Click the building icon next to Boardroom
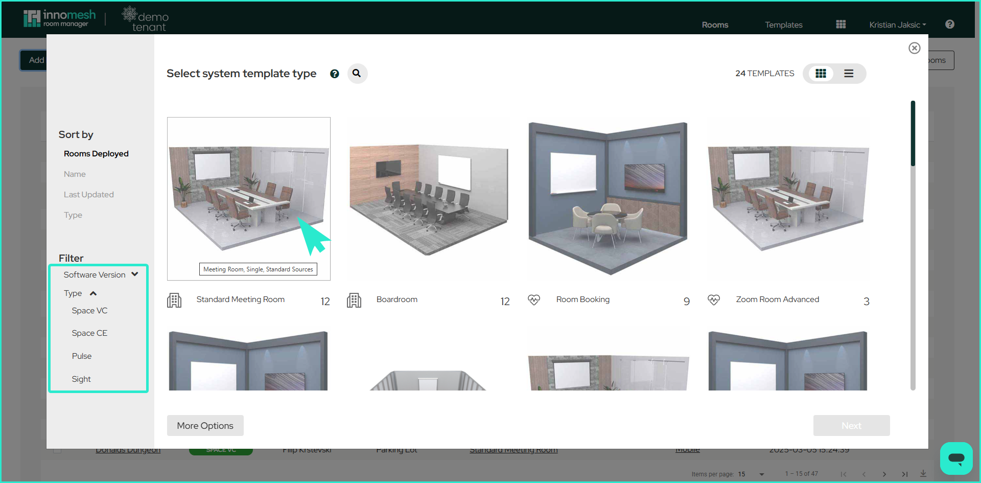The height and width of the screenshot is (483, 981). pos(354,301)
